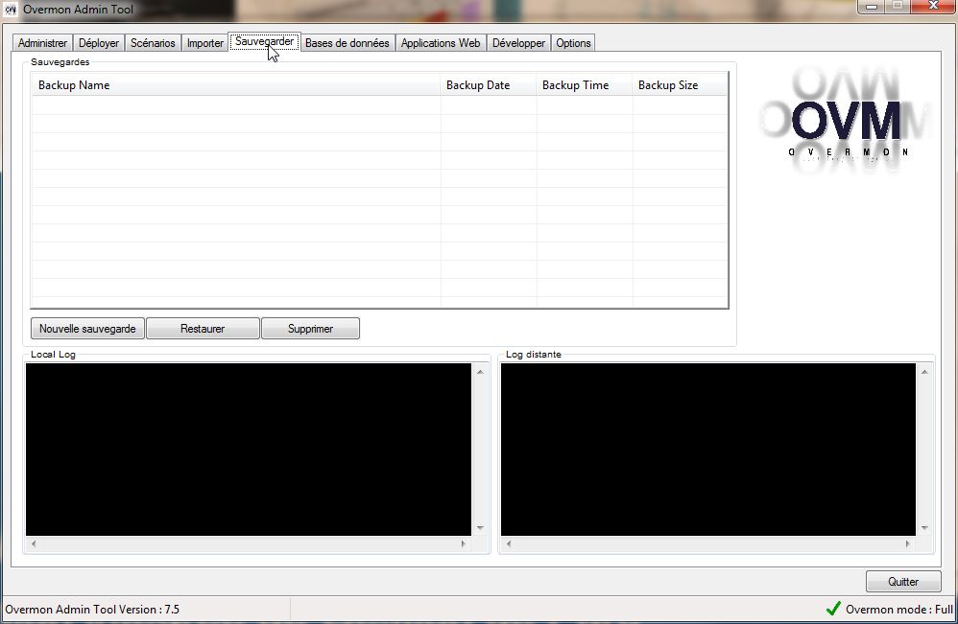Go to Bases de données tab

click(x=347, y=43)
